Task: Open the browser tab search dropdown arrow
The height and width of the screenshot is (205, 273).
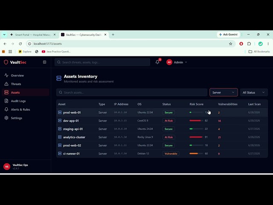Action: [x=4, y=35]
